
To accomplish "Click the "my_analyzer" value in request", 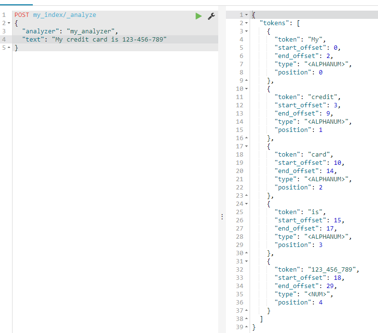I will coord(91,31).
